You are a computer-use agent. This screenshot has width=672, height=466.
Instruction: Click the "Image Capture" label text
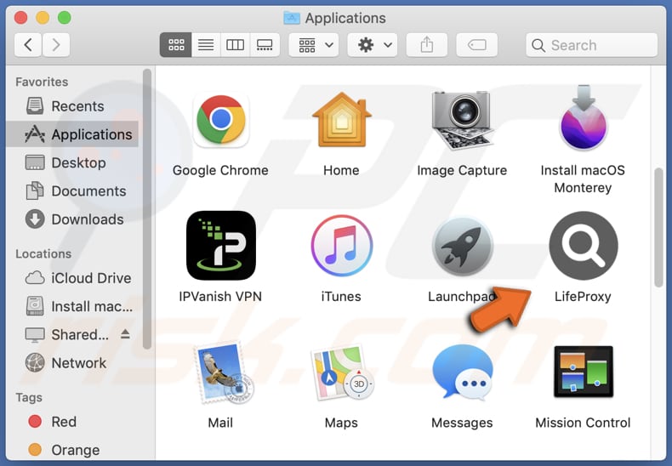(462, 170)
